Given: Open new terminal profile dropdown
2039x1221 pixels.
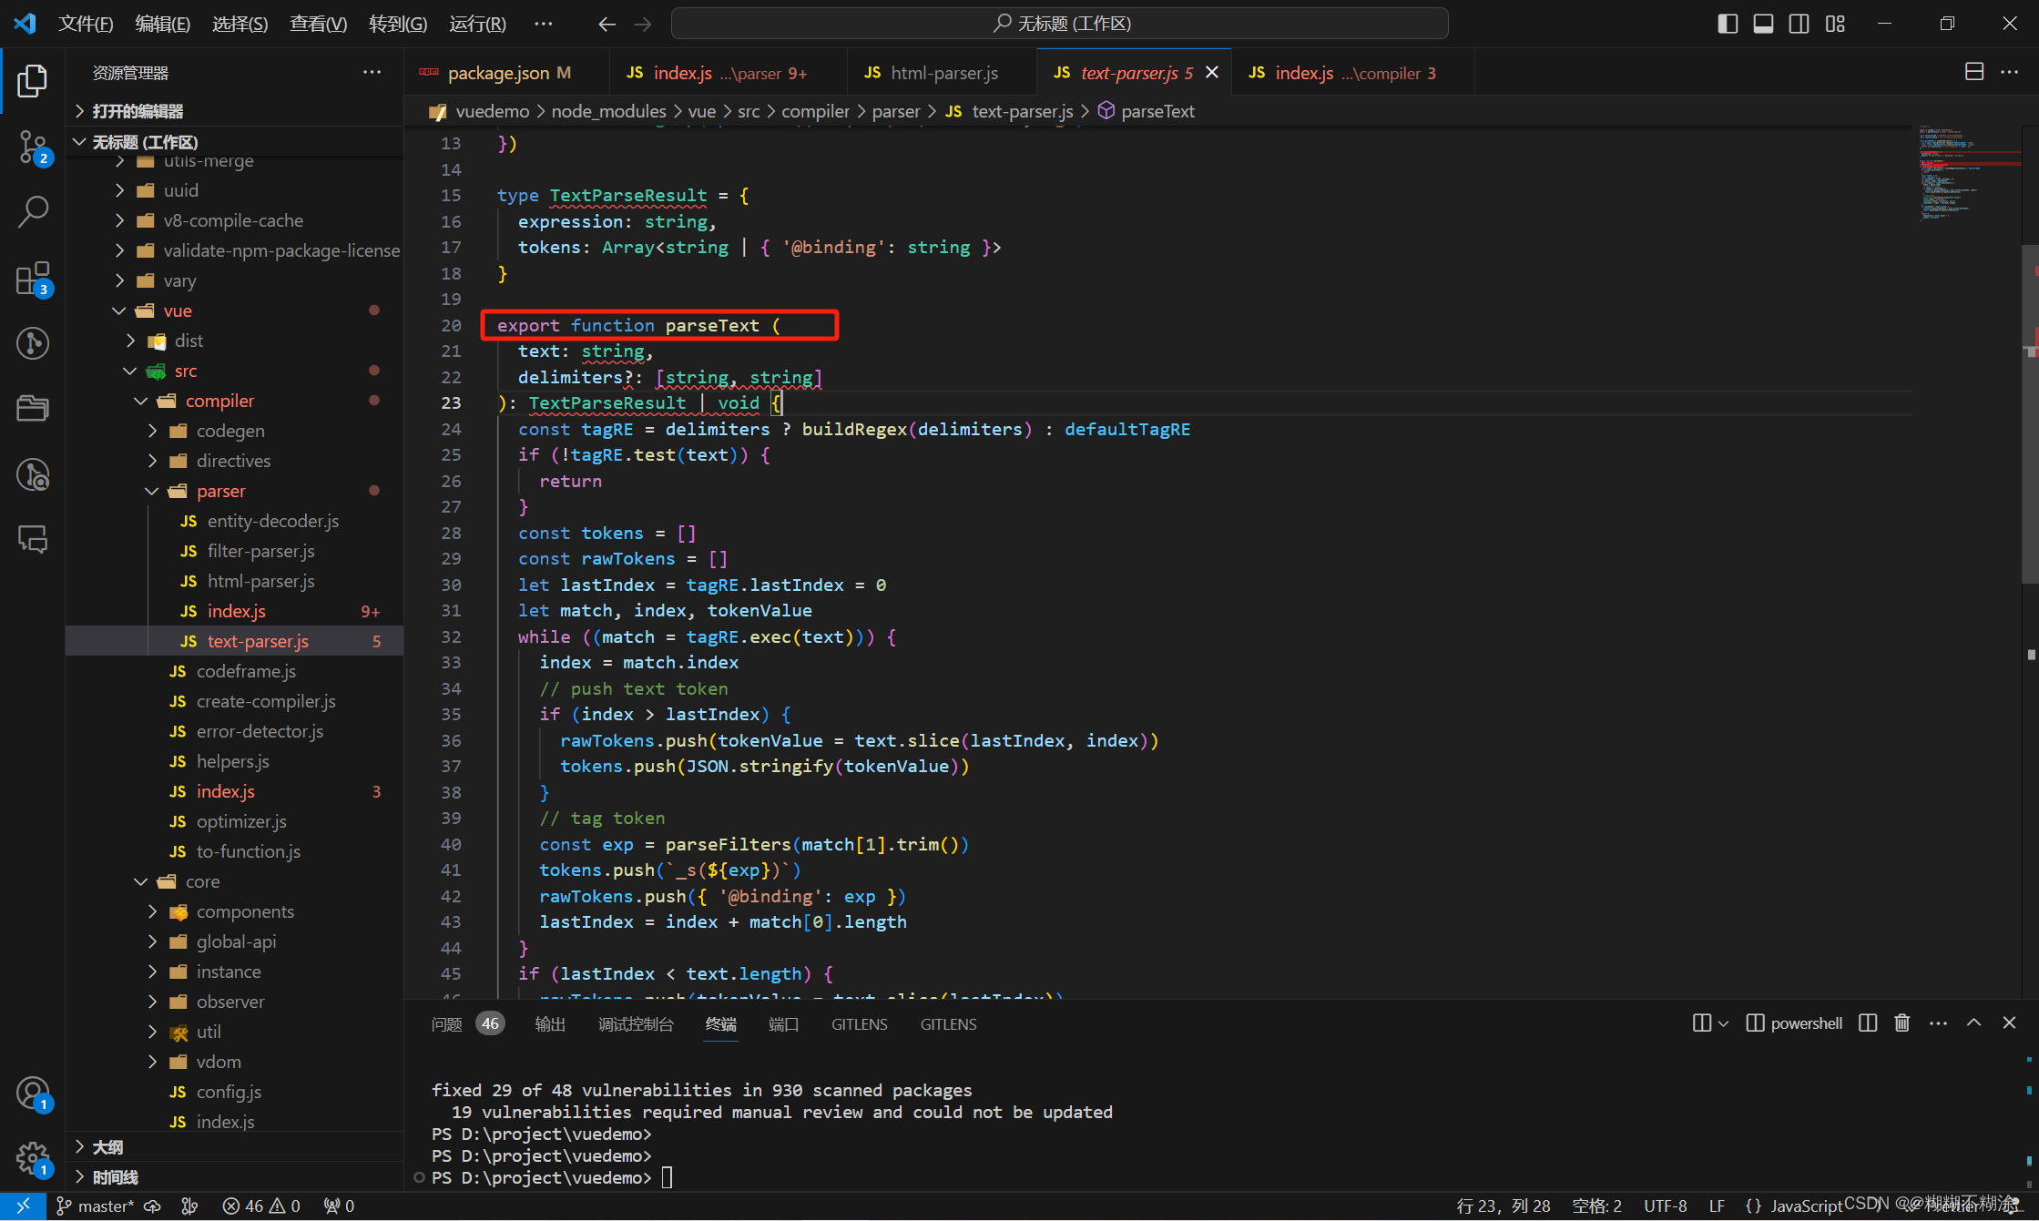Looking at the screenshot, I should [1723, 1023].
